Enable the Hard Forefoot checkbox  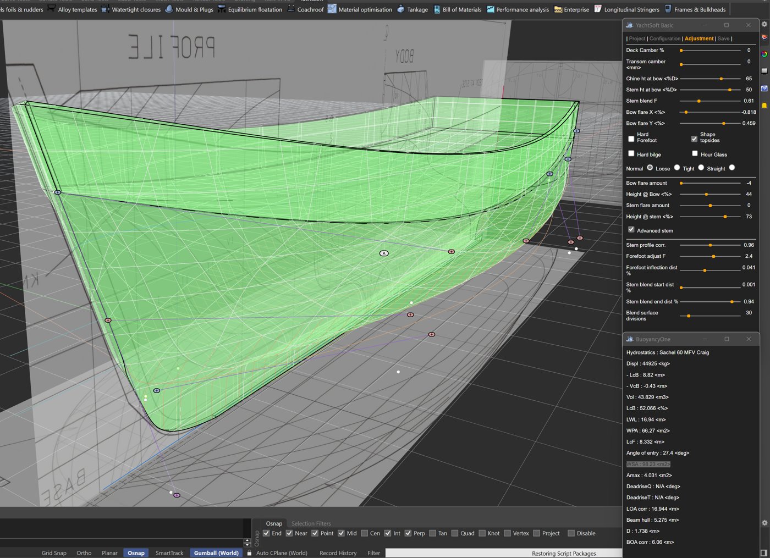click(631, 139)
